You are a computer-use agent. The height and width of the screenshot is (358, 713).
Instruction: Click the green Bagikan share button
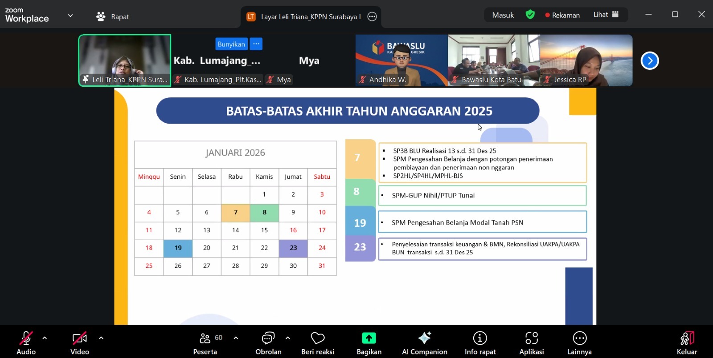click(x=369, y=343)
